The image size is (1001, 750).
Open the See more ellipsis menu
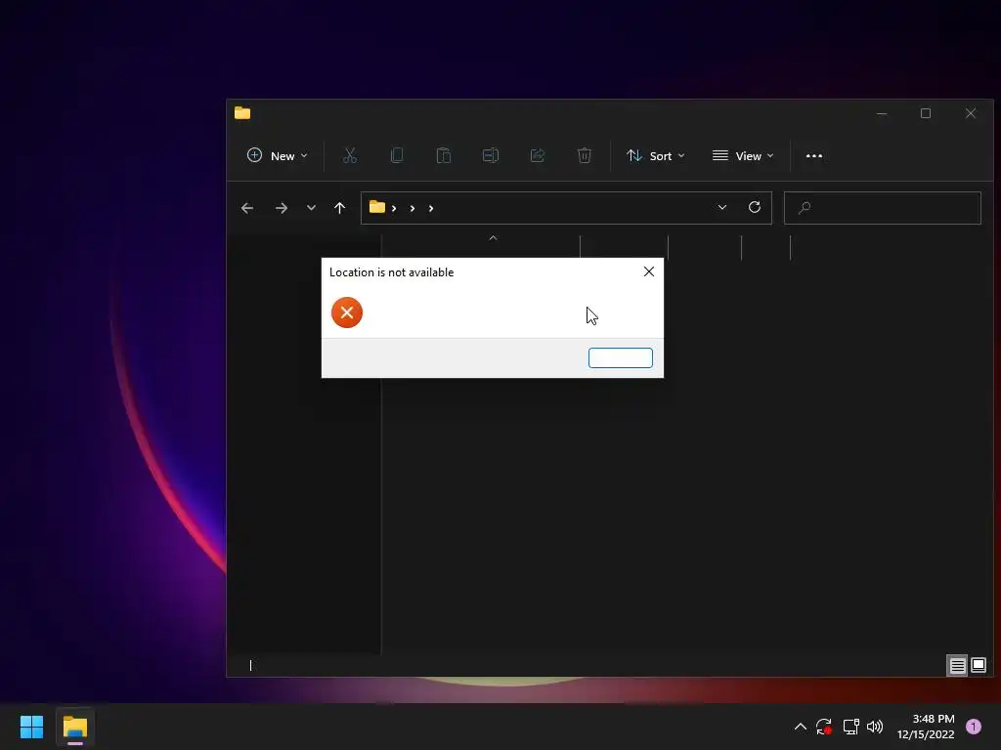[x=814, y=155]
